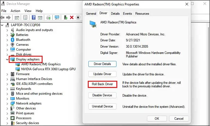Switch to the Details tab
Image resolution: width=210 pixels, height=126 pixels.
tap(115, 14)
